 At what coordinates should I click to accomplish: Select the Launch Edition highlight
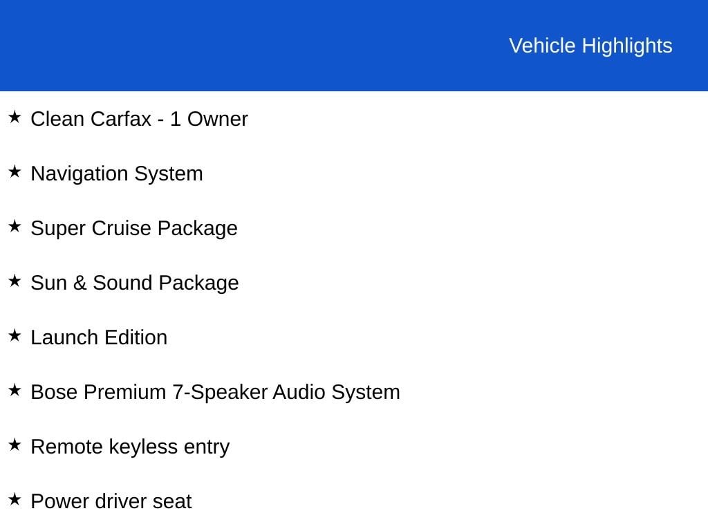tap(99, 337)
